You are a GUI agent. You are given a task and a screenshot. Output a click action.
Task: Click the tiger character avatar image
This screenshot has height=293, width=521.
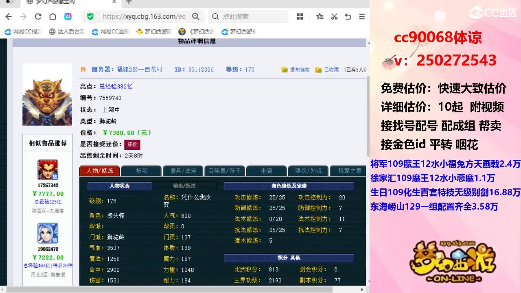click(47, 95)
